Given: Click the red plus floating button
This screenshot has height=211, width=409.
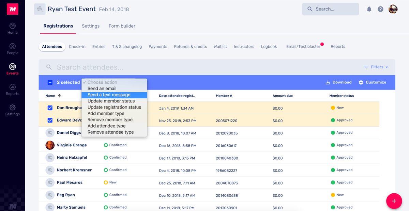Looking at the screenshot, I should (x=394, y=201).
